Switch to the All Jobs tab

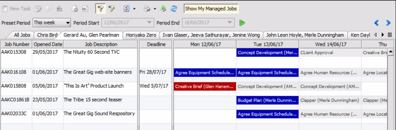pyautogui.click(x=22, y=35)
